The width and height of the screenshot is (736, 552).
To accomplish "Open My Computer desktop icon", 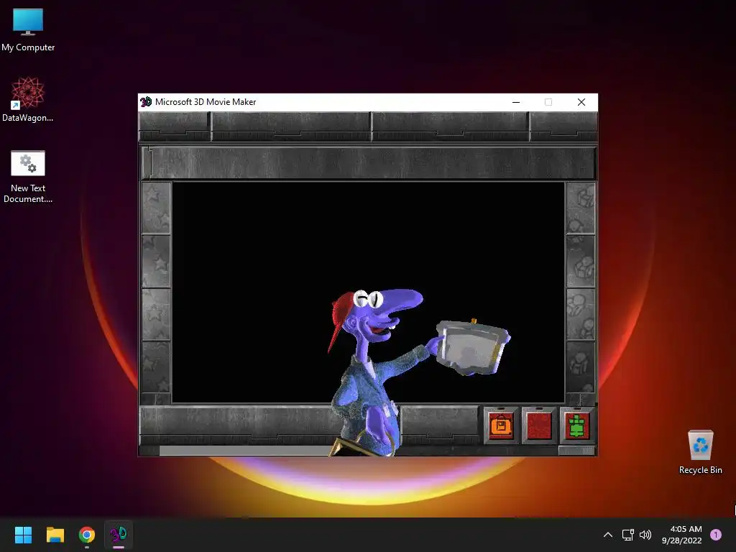I will pos(28,29).
